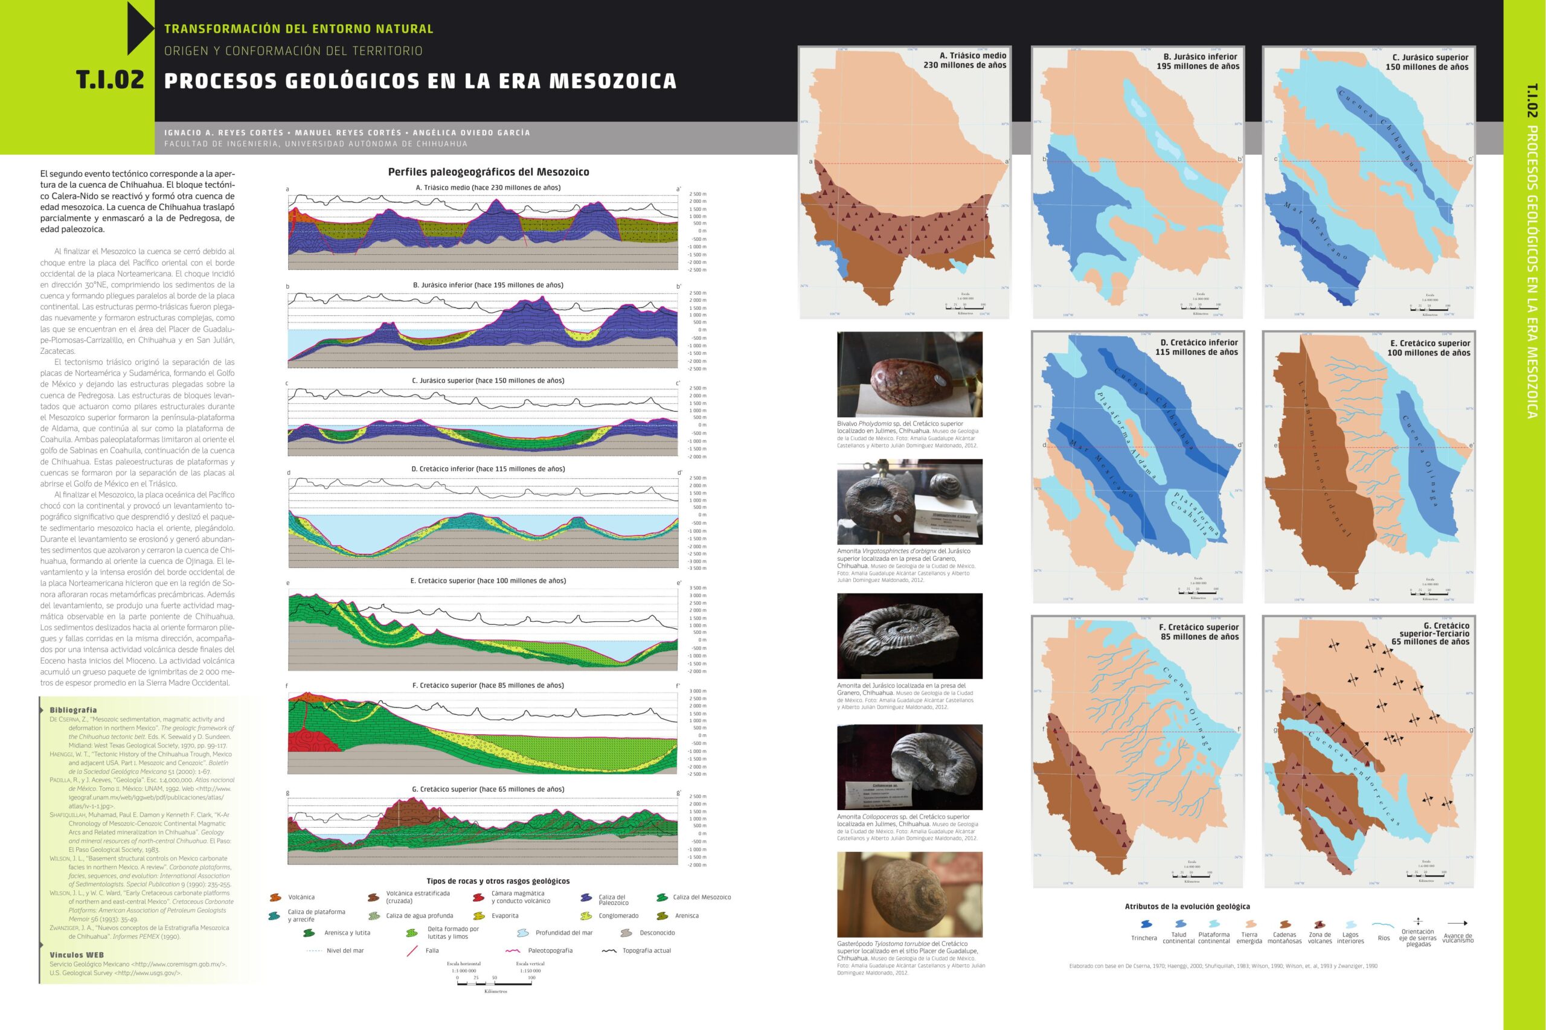Image resolution: width=1546 pixels, height=1030 pixels.
Task: Click the T.I.02 section code in header
Action: (111, 80)
